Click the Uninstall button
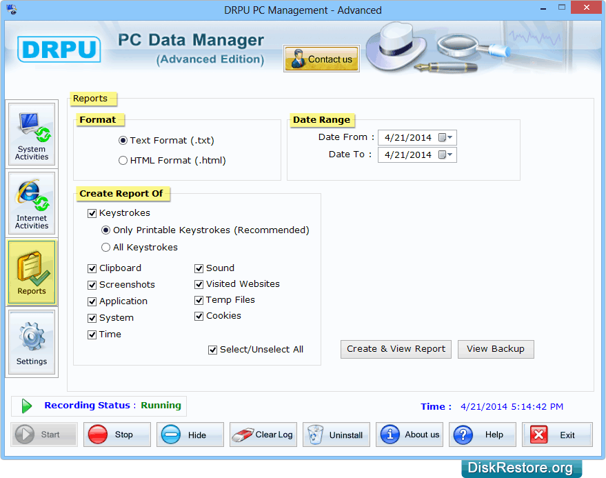The width and height of the screenshot is (606, 478). [x=336, y=435]
